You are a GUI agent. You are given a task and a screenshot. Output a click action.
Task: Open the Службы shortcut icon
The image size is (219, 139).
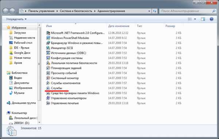click(x=48, y=88)
